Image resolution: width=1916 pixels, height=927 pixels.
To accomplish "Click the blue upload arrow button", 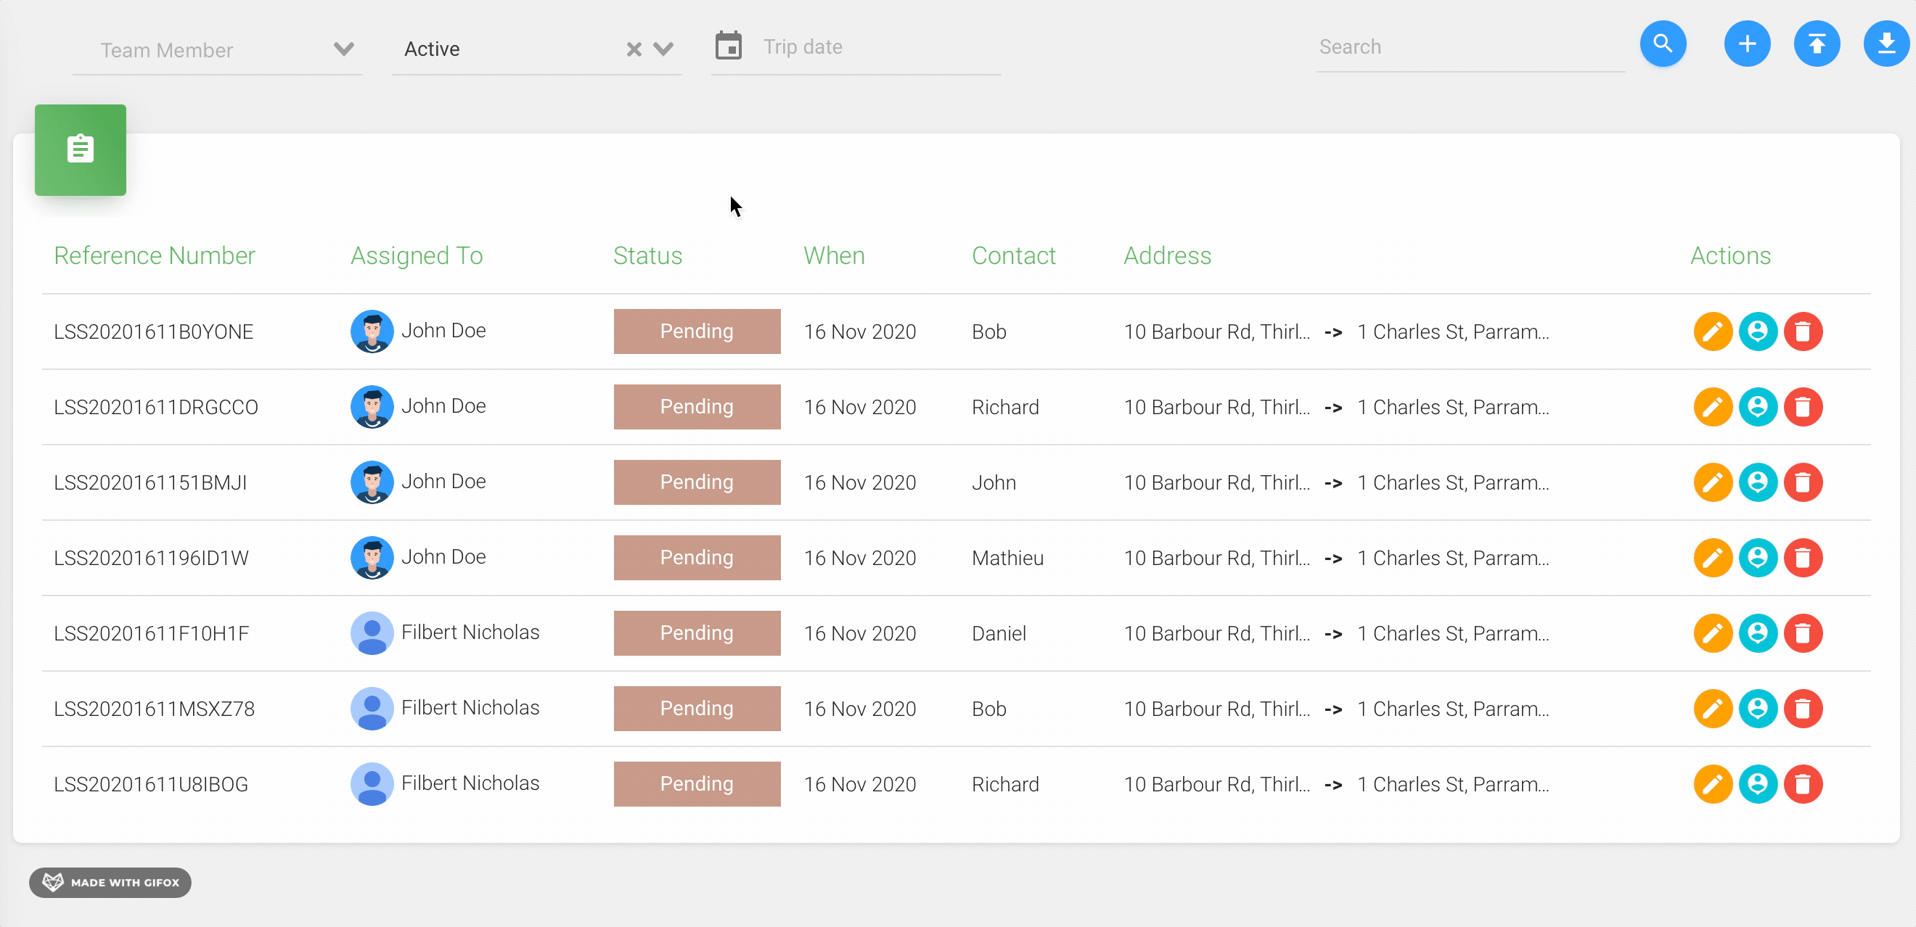I will [x=1817, y=44].
